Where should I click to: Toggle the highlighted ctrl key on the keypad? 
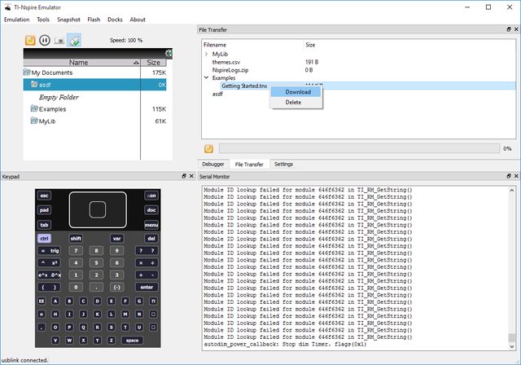[44, 239]
